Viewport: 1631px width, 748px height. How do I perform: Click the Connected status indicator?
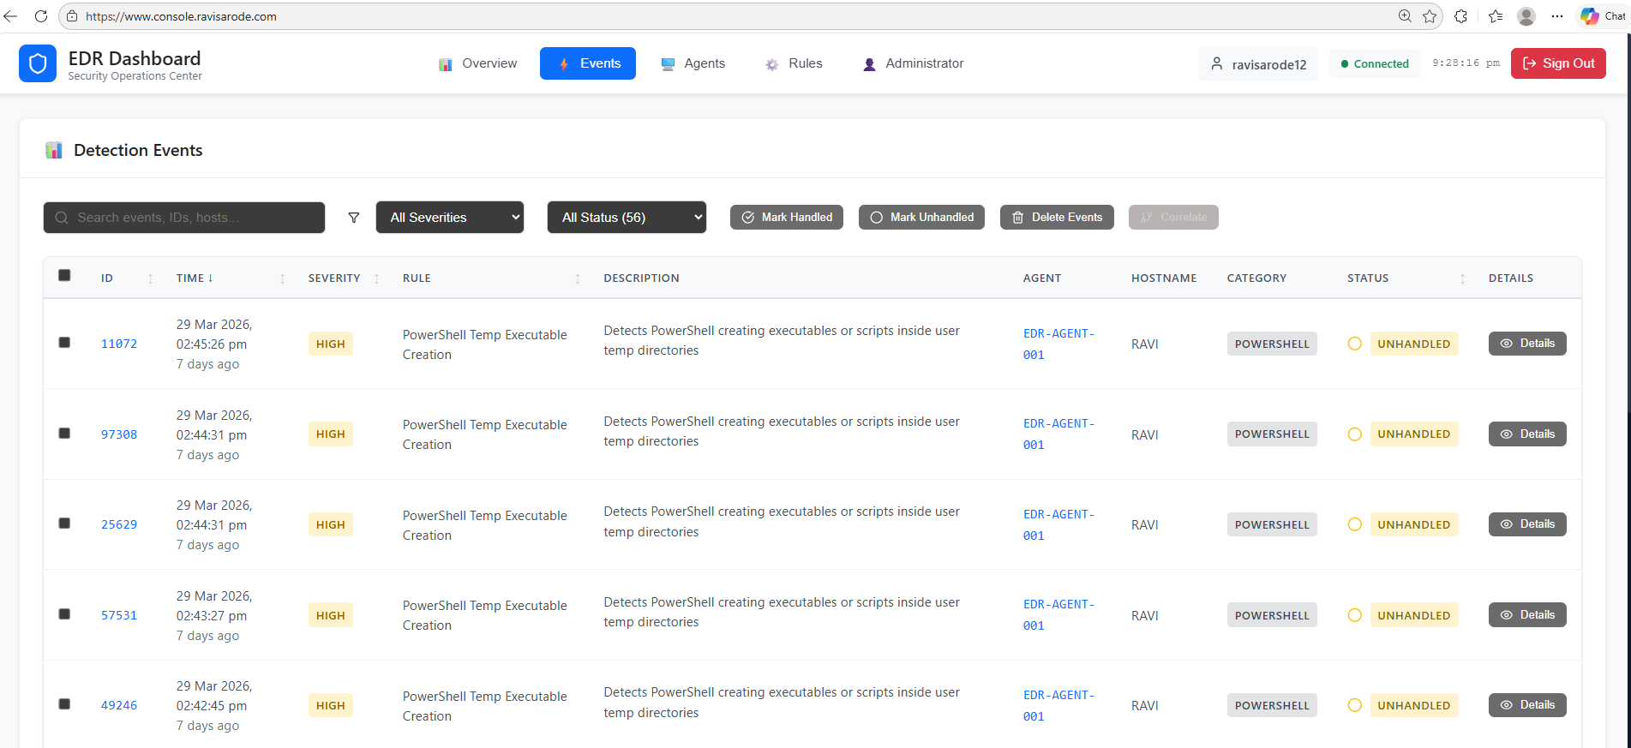(1375, 63)
